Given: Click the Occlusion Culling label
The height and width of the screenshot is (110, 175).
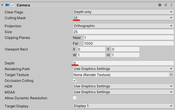Looking at the screenshot, I should (19, 81).
